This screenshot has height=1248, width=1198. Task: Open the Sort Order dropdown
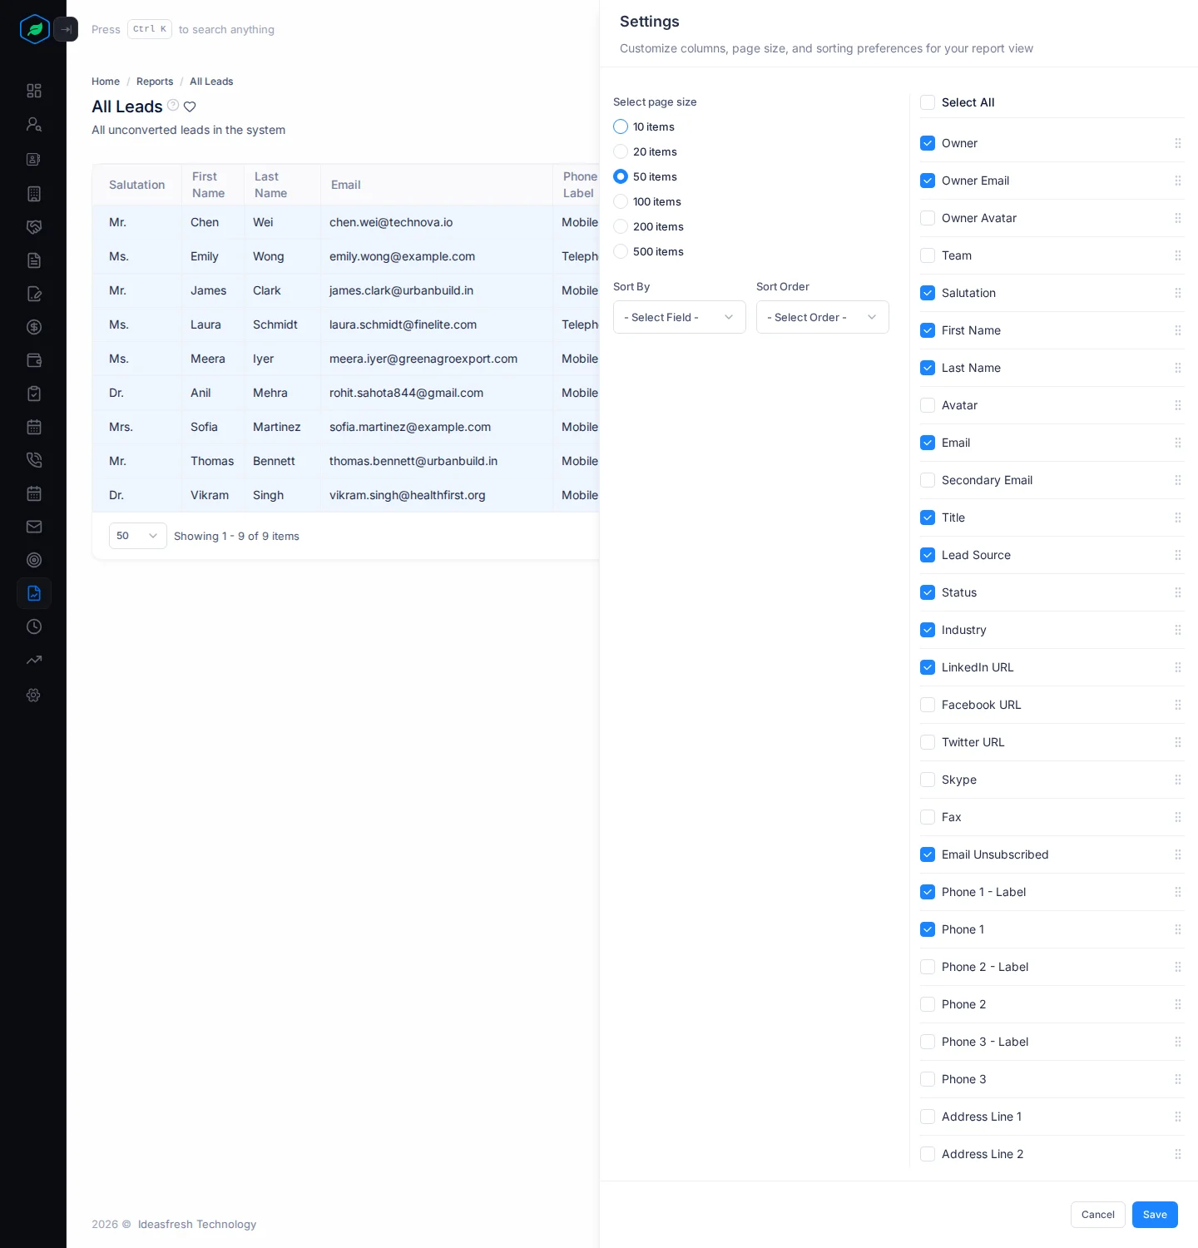click(823, 317)
